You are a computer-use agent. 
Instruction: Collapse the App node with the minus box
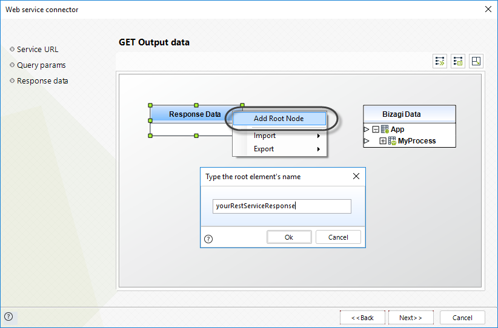coord(376,130)
